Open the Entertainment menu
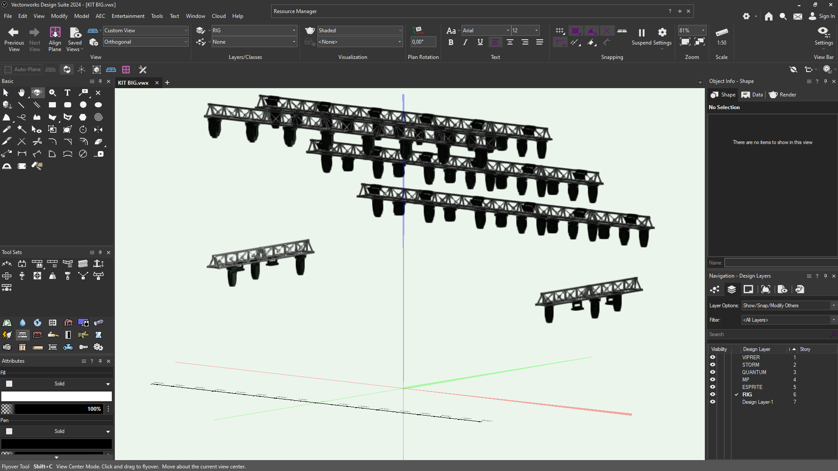The image size is (838, 471). pos(128,16)
